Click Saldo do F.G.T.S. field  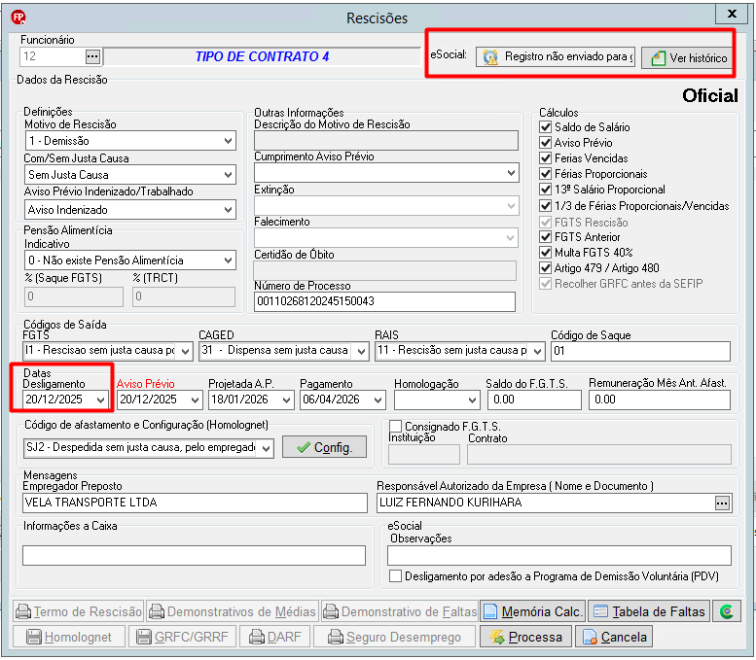[x=534, y=399]
